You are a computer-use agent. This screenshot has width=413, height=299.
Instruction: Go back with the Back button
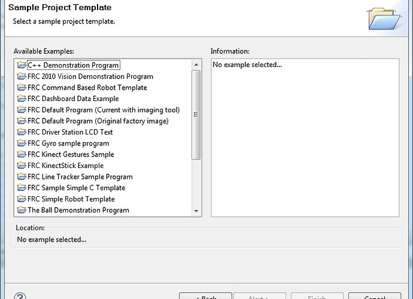coord(205,296)
